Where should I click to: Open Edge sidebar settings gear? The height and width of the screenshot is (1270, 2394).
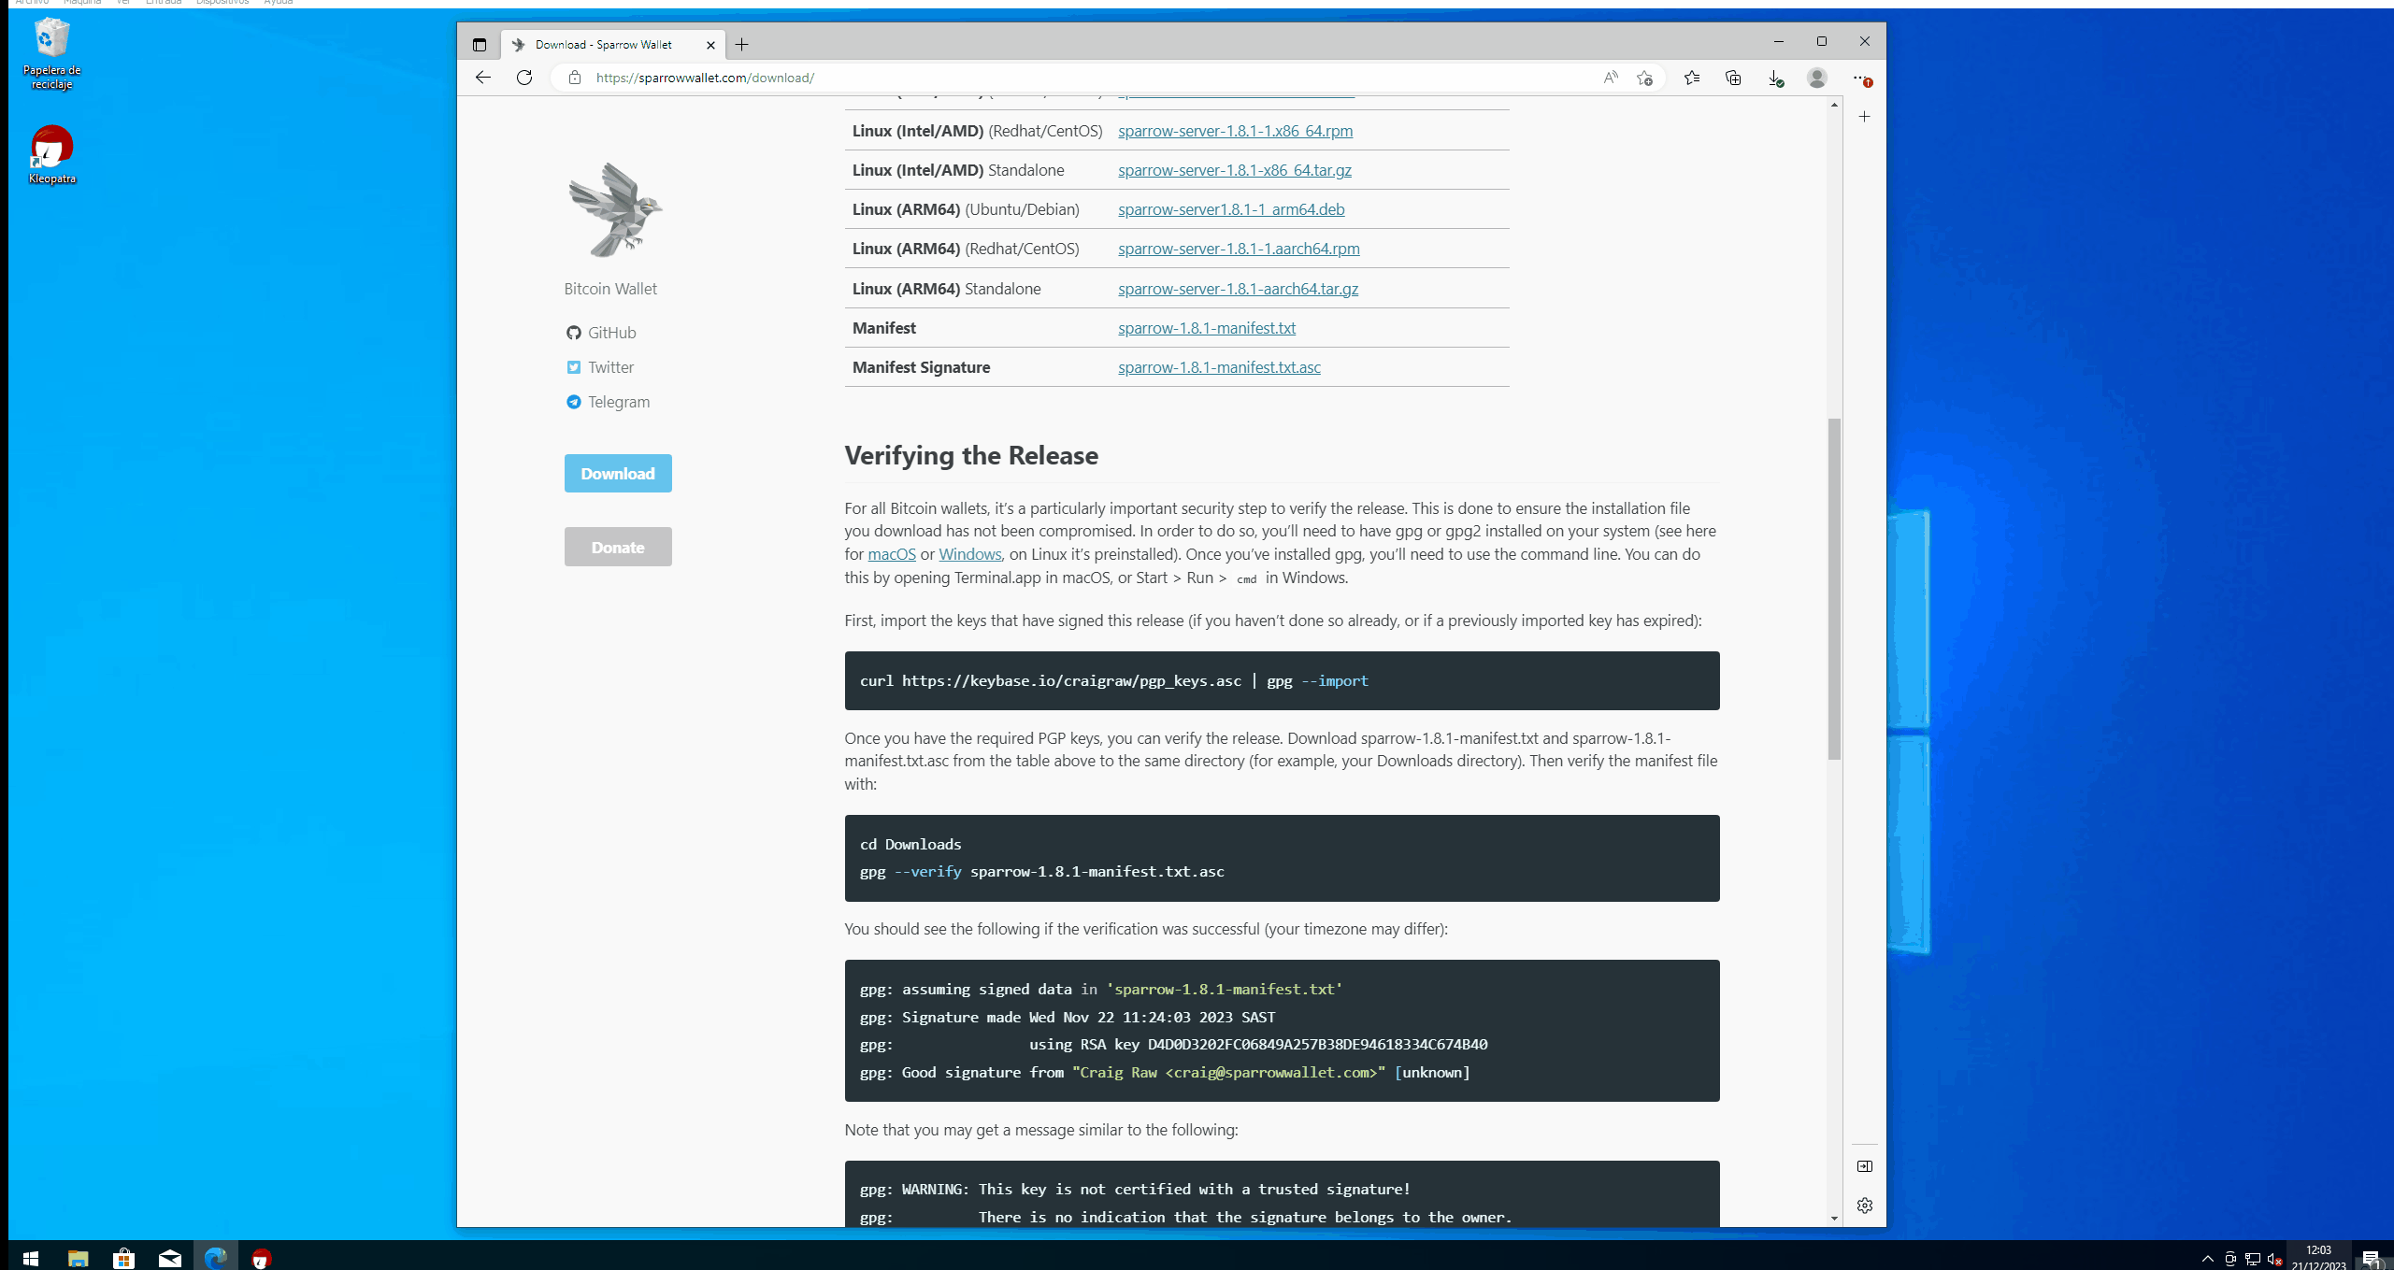tap(1864, 1206)
